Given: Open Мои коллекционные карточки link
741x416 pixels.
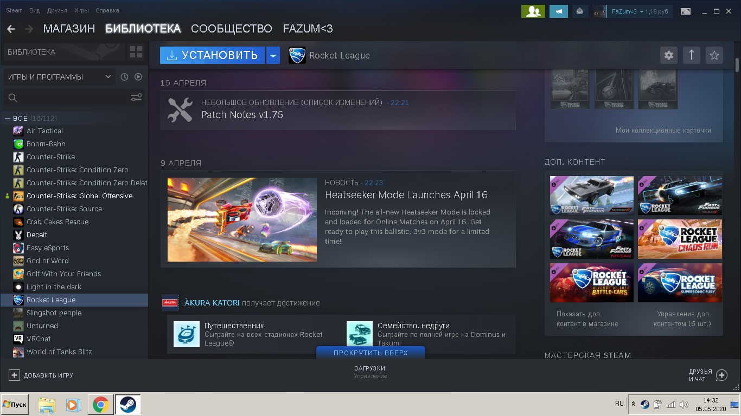Looking at the screenshot, I should (x=663, y=131).
